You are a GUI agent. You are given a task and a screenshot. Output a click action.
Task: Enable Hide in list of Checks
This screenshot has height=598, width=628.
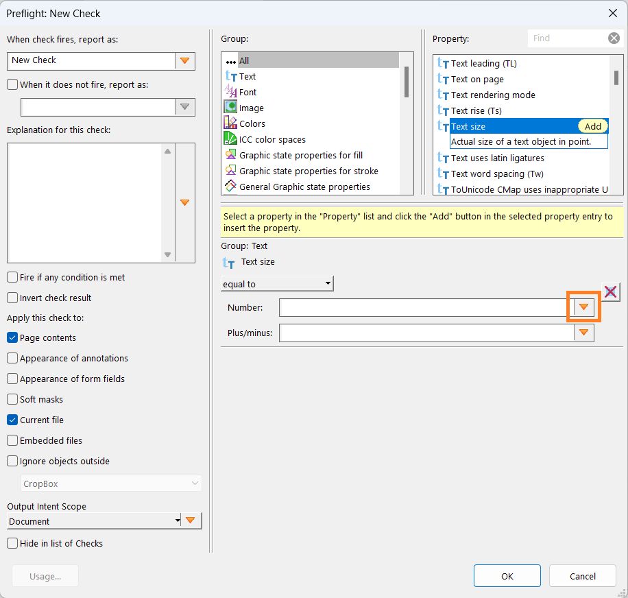point(12,543)
